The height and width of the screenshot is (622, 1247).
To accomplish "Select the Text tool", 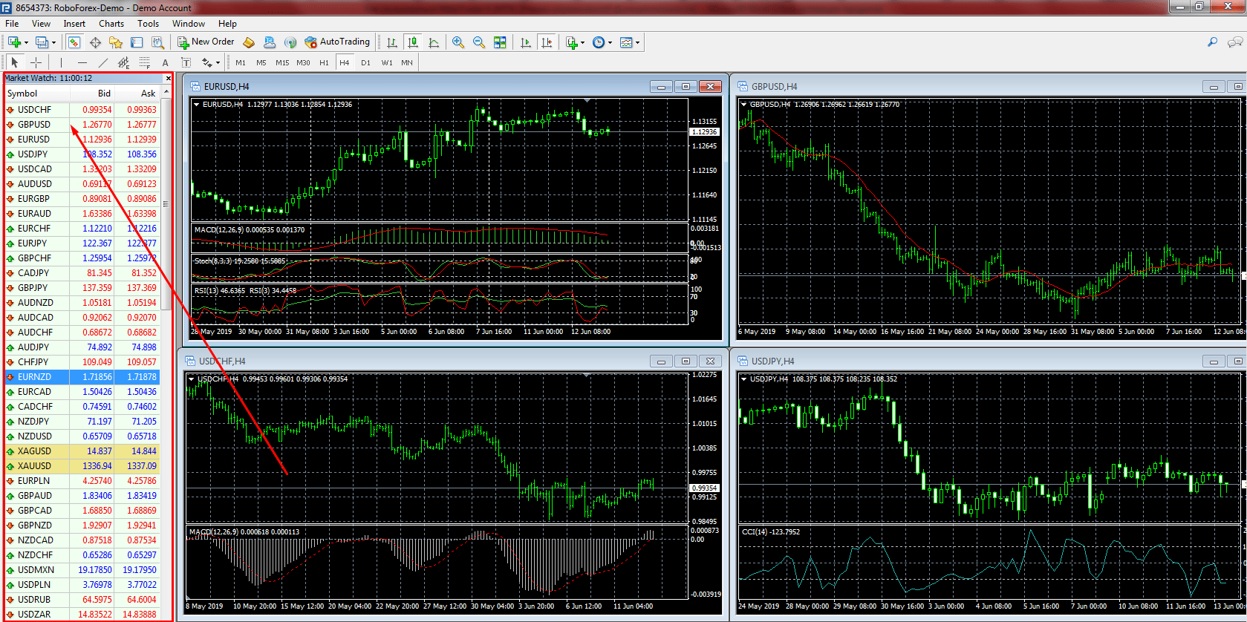I will [x=165, y=62].
